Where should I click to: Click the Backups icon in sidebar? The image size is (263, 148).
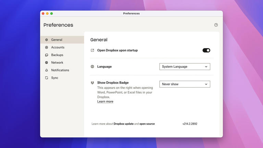click(47, 55)
